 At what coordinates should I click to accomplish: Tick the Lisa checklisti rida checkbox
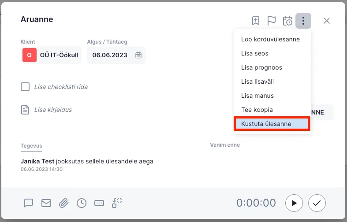25,87
